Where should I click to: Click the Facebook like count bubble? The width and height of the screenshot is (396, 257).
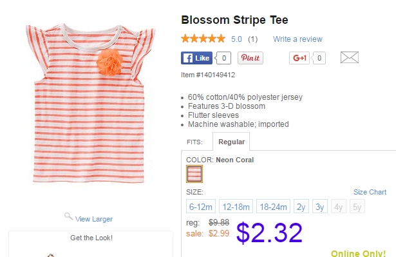coord(223,58)
